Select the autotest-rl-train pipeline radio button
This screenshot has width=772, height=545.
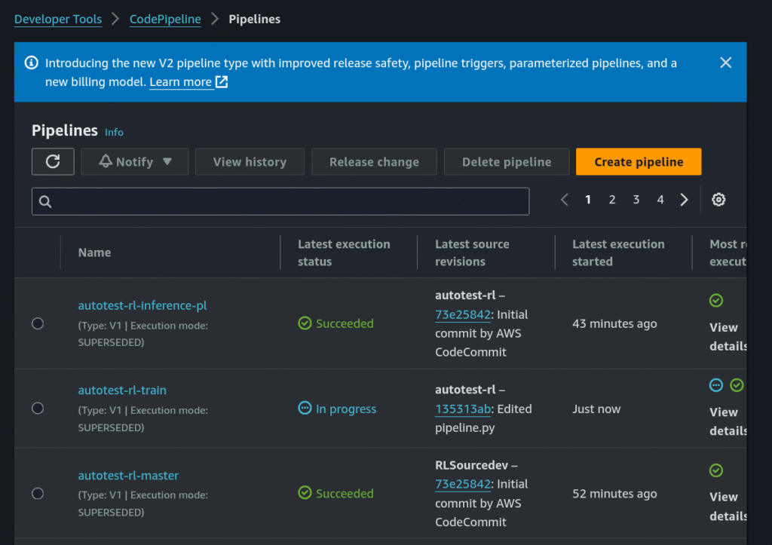[x=38, y=408]
